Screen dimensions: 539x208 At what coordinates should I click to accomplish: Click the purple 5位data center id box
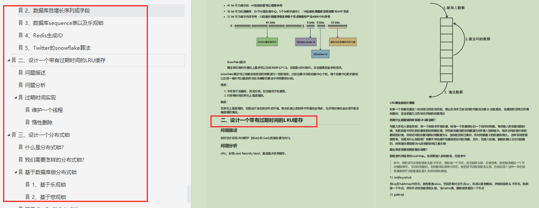click(305, 42)
